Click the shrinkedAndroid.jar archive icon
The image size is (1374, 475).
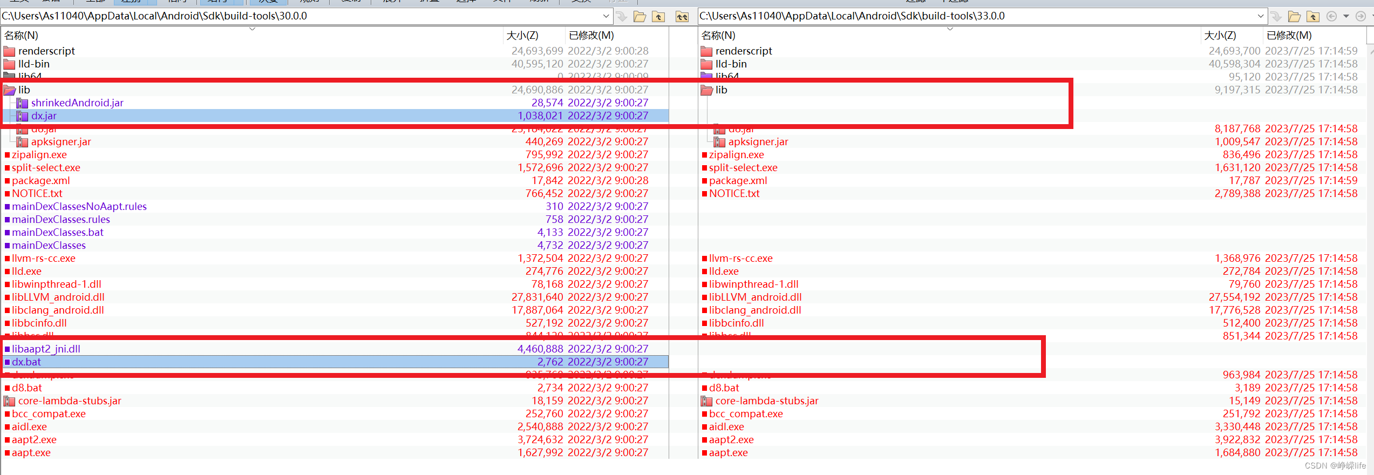point(22,103)
